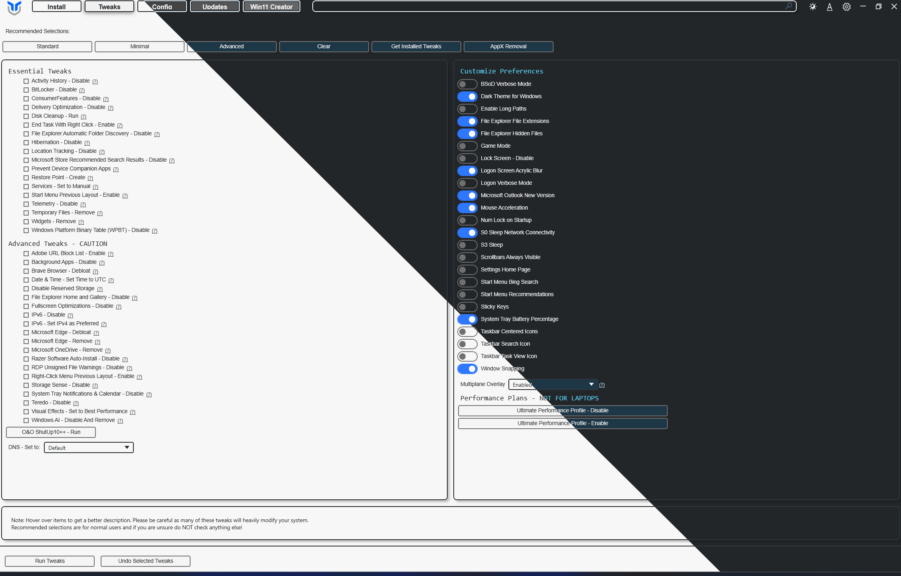Screen dimensions: 901x576
Task: Toggle Taskbar Centered Icons switch
Action: click(x=467, y=332)
